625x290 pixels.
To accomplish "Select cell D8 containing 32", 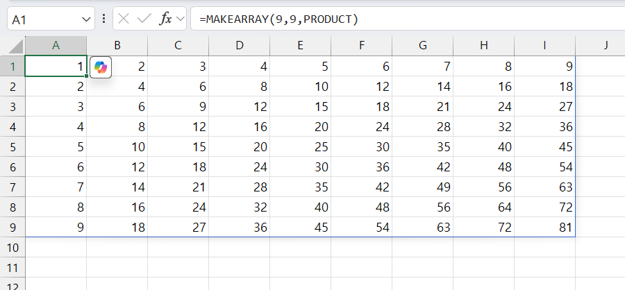I will coord(239,207).
